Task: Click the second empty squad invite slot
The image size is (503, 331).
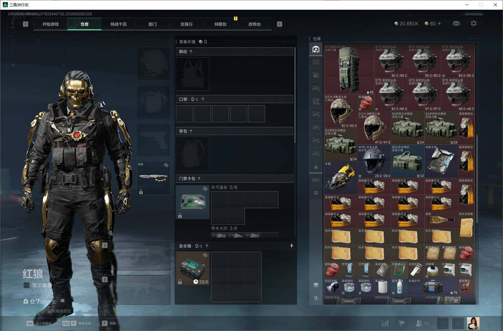Action: [458, 323]
